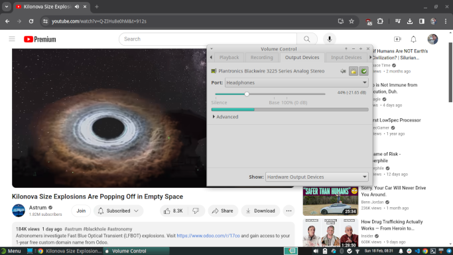Viewport: 453px width, 255px height.
Task: Click the Download button
Action: tap(261, 211)
